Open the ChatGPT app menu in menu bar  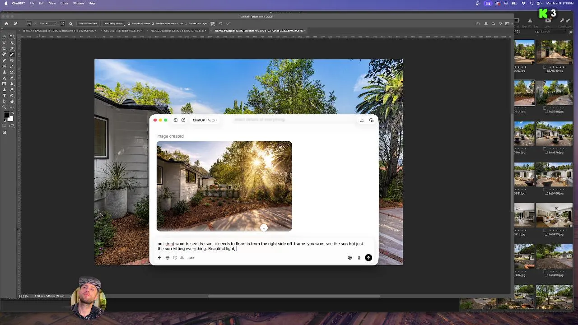point(19,3)
